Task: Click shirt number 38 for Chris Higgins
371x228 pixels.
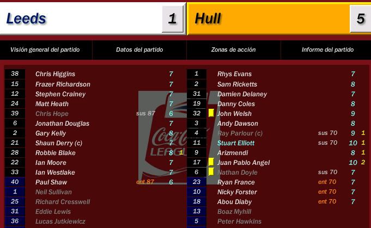Action: (x=15, y=73)
